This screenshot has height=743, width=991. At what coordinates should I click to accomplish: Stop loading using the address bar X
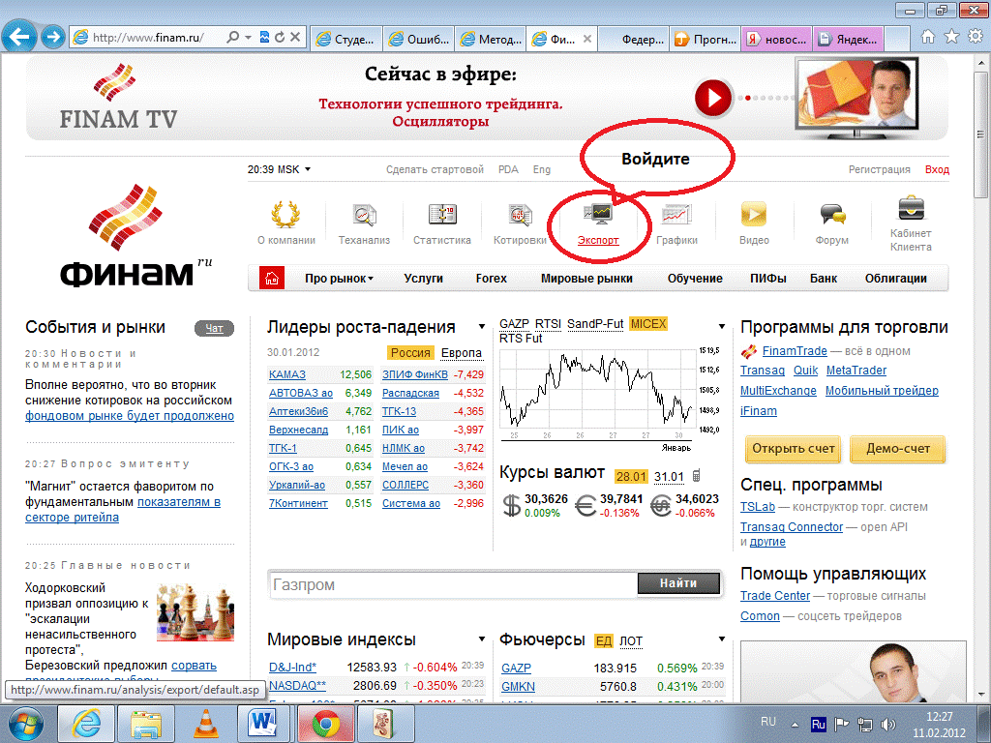tap(294, 38)
